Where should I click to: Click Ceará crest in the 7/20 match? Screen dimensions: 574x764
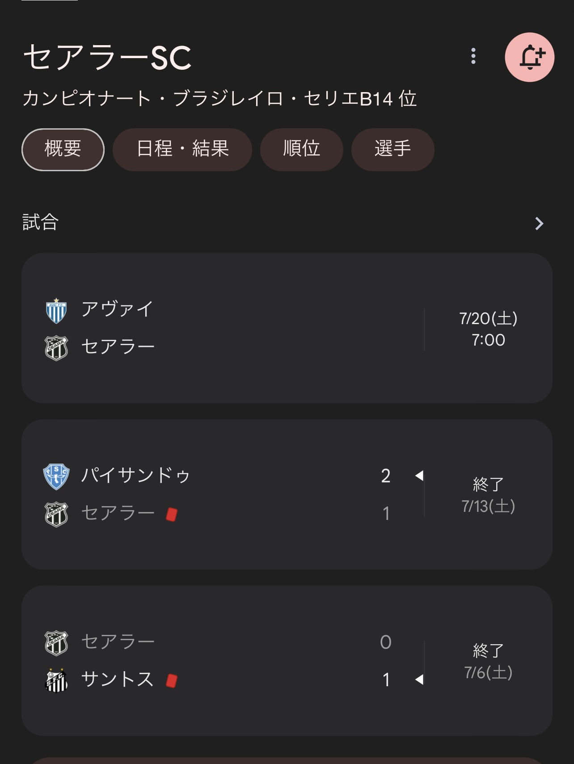click(56, 348)
